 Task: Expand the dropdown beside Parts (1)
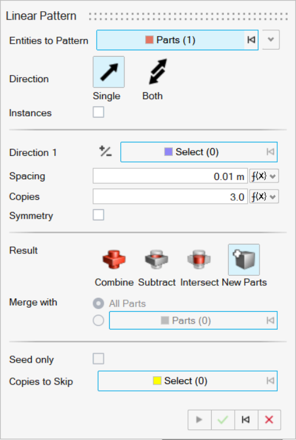(271, 40)
